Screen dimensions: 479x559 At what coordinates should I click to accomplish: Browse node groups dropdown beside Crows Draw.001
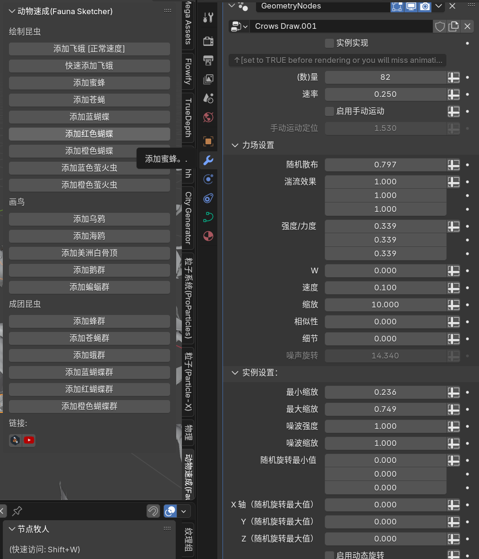click(x=239, y=26)
